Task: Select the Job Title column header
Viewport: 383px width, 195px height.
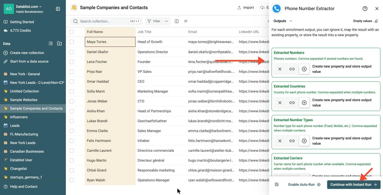Action: (161, 32)
